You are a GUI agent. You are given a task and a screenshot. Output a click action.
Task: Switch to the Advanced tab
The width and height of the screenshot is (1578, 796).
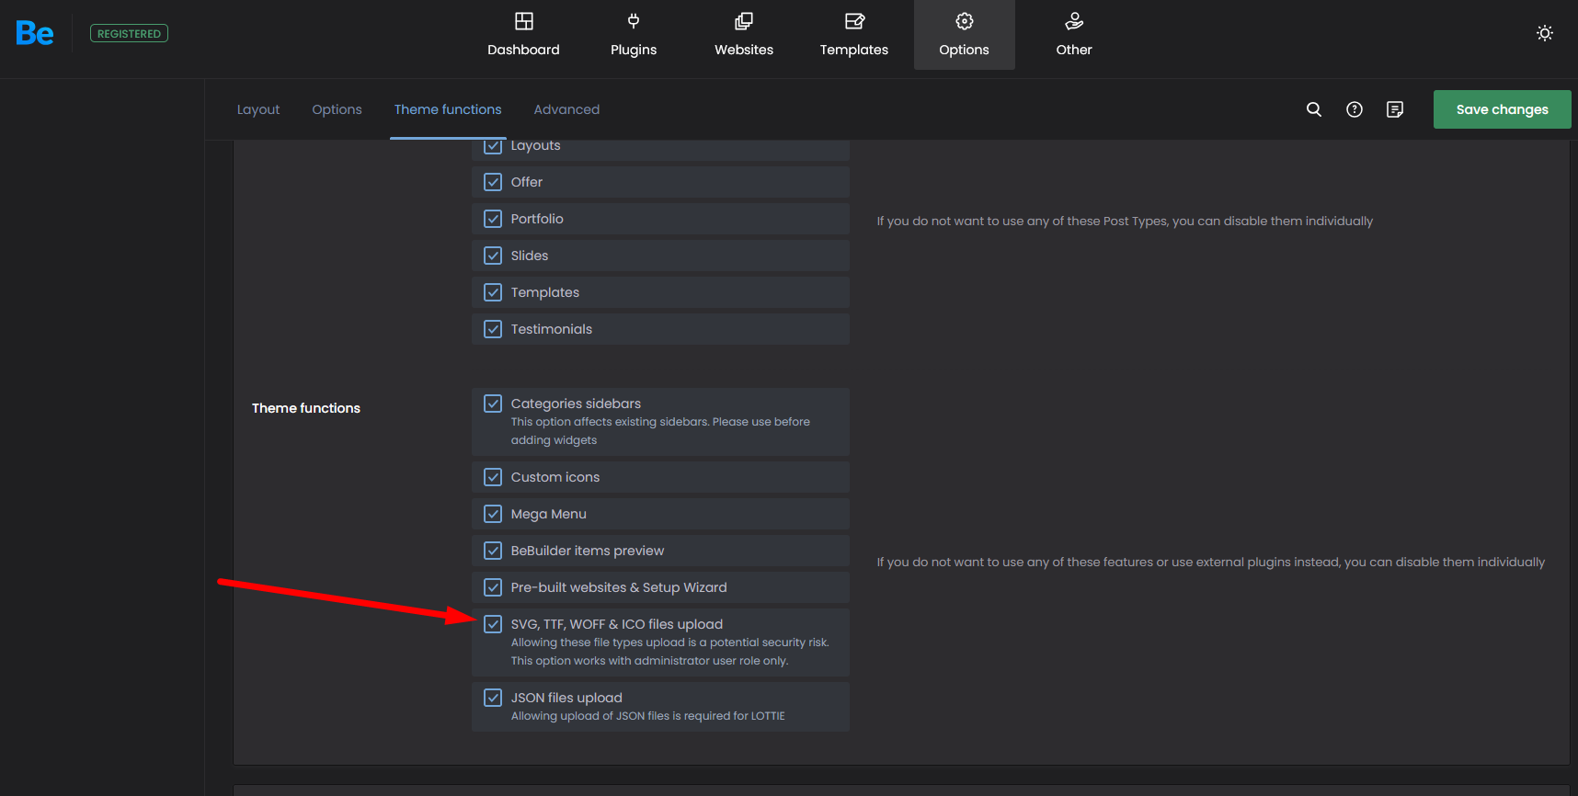click(x=566, y=109)
